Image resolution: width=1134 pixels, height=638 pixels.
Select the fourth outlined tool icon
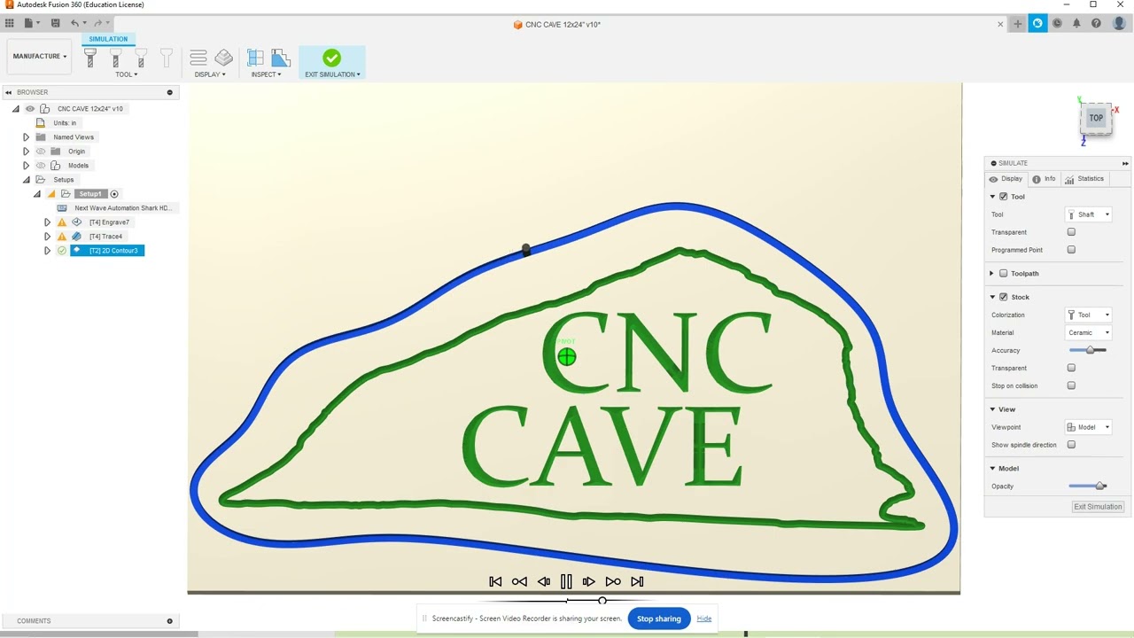click(166, 58)
